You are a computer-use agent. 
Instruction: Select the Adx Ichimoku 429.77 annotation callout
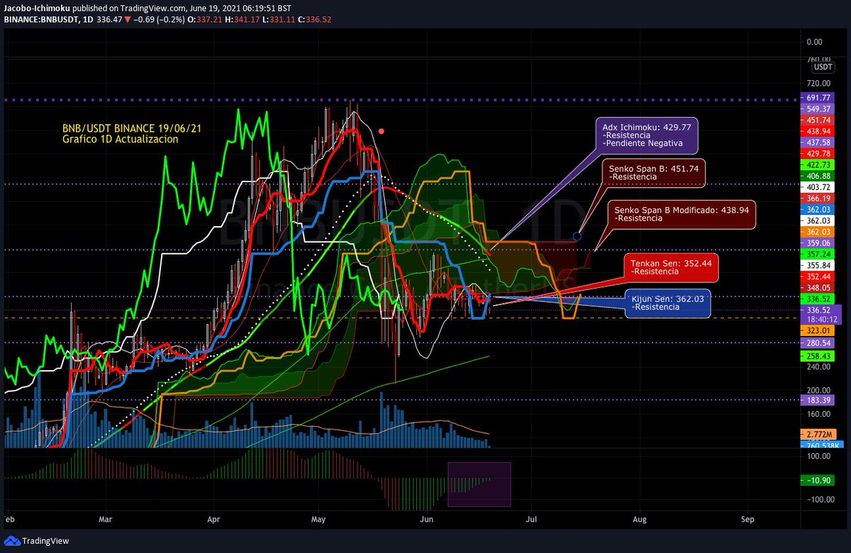coord(648,135)
